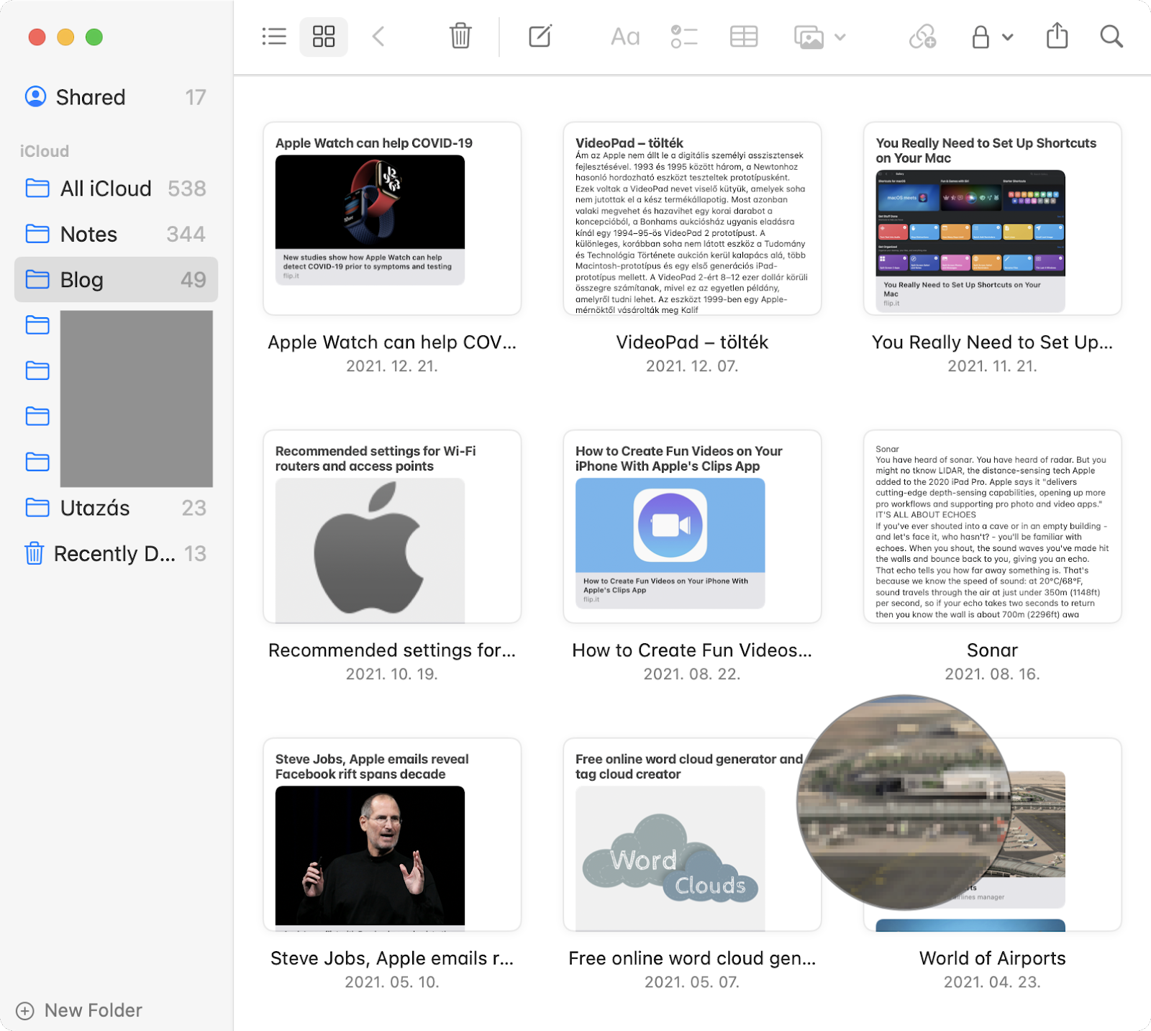The image size is (1151, 1031).
Task: Click the date 2021. 11. 21.
Action: [x=992, y=366]
